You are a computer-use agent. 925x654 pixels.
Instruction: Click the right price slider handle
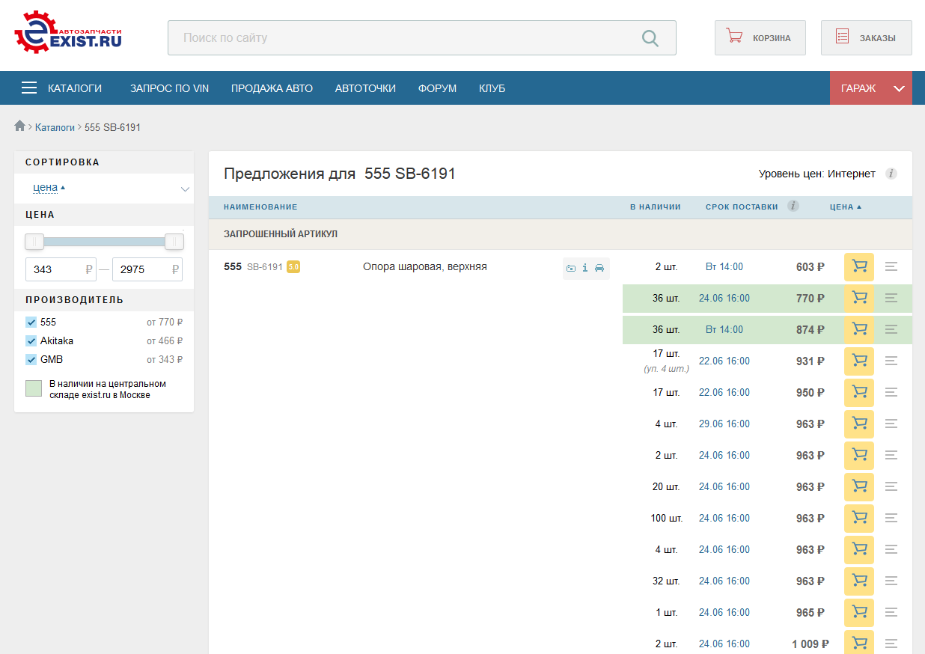(174, 241)
